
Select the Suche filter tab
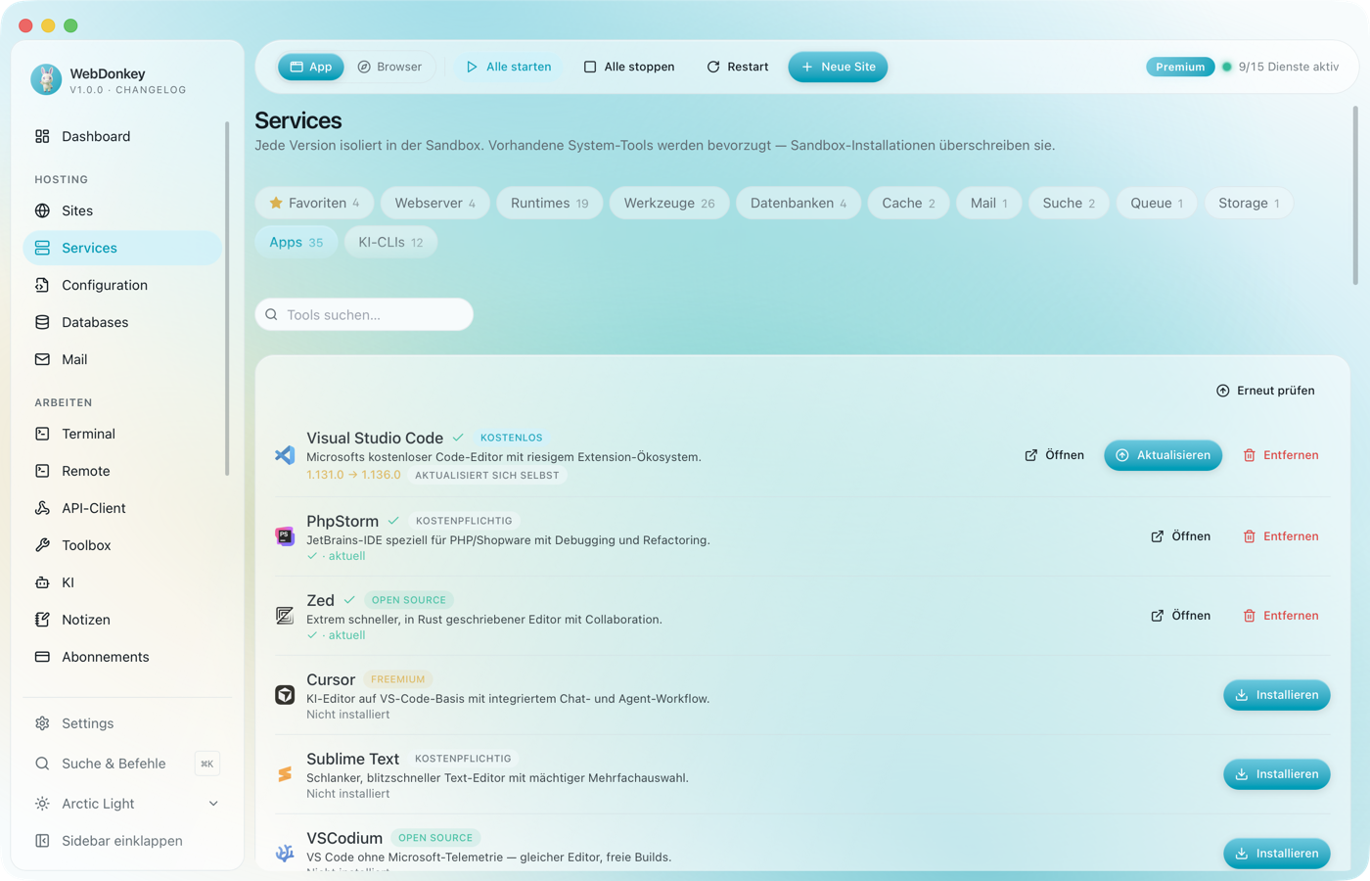click(1069, 203)
